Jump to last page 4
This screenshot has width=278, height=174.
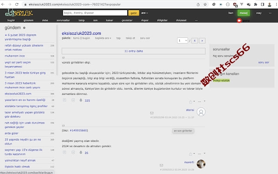195,40
